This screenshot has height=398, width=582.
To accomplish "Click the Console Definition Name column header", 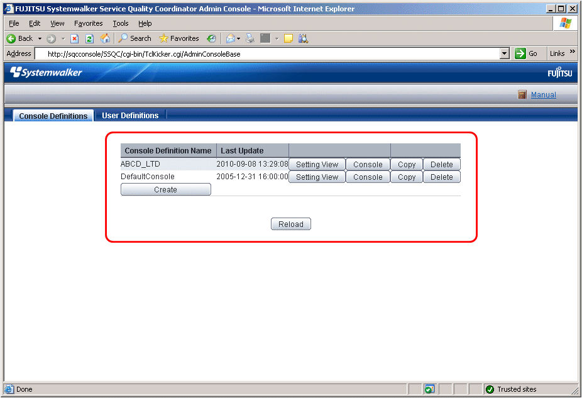I will pyautogui.click(x=168, y=151).
